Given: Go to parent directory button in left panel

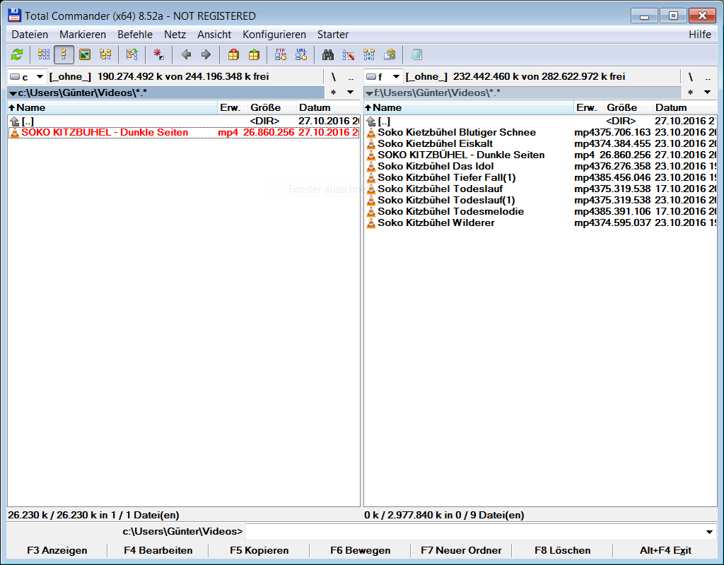Looking at the screenshot, I should (x=351, y=77).
